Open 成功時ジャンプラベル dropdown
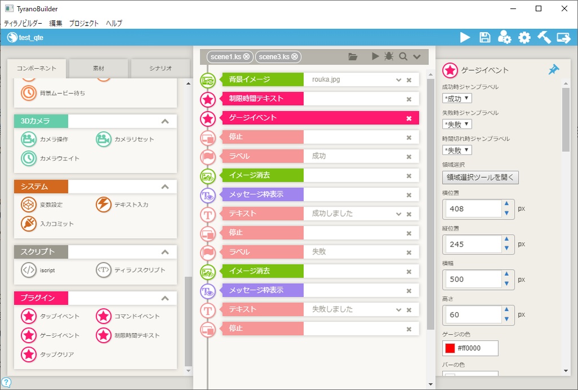Image resolution: width=578 pixels, height=390 pixels. pos(457,98)
